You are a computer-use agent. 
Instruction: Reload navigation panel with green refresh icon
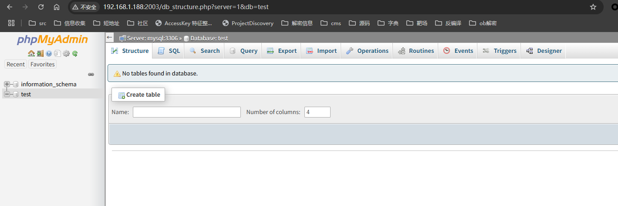[75, 54]
